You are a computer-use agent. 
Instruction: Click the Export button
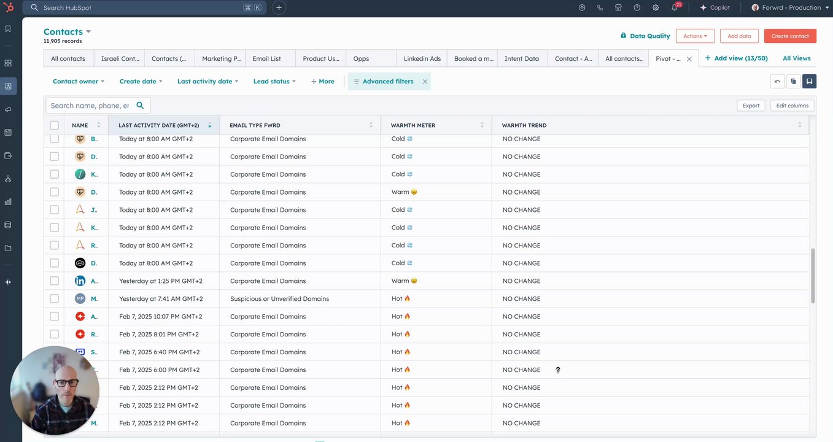coord(751,106)
